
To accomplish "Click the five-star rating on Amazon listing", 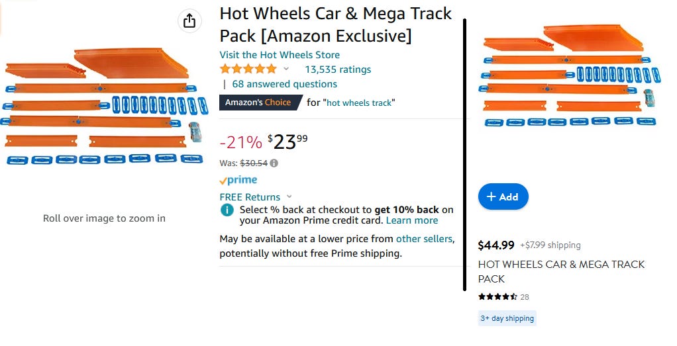I will point(248,69).
